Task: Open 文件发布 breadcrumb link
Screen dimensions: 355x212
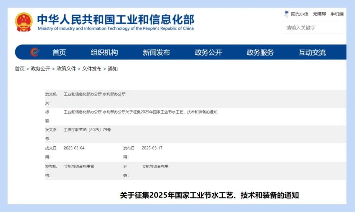Action: 92,69
